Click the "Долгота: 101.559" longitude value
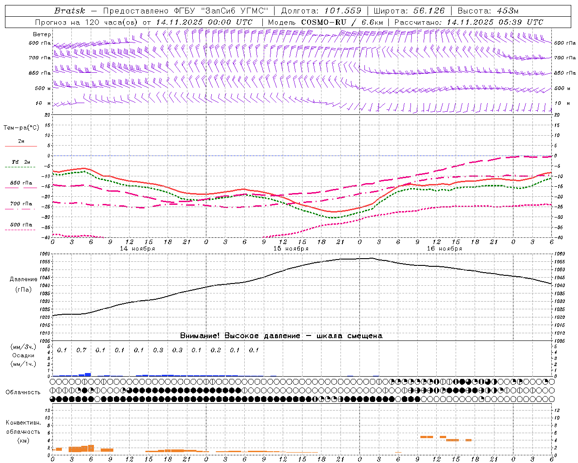This screenshot has width=578, height=463. [x=321, y=11]
